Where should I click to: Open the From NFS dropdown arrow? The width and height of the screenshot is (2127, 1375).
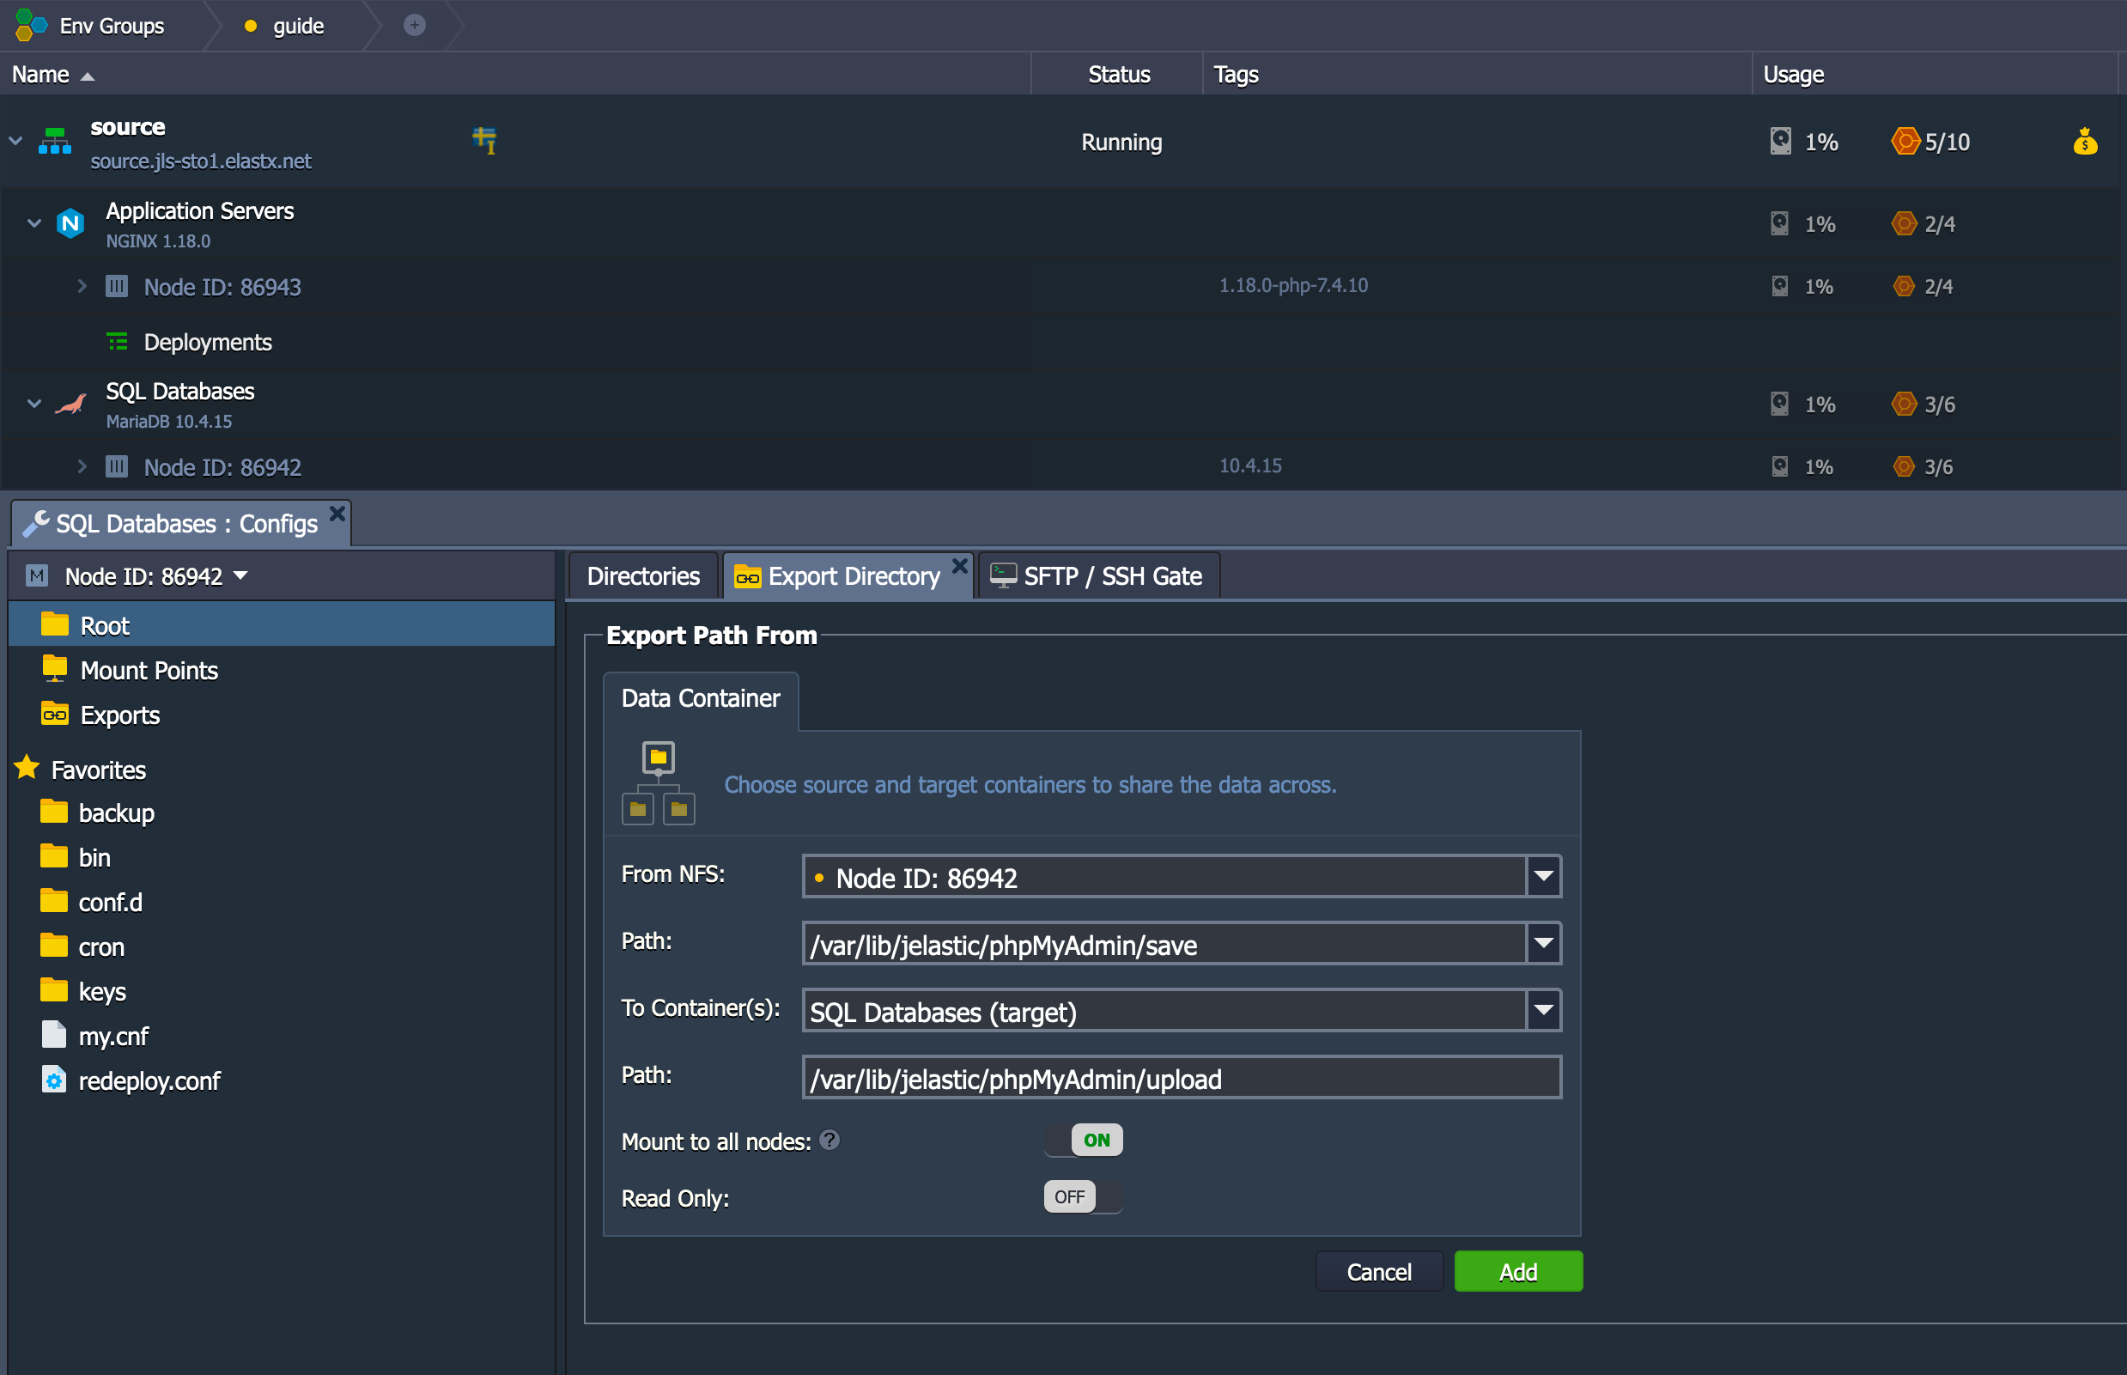(1543, 877)
